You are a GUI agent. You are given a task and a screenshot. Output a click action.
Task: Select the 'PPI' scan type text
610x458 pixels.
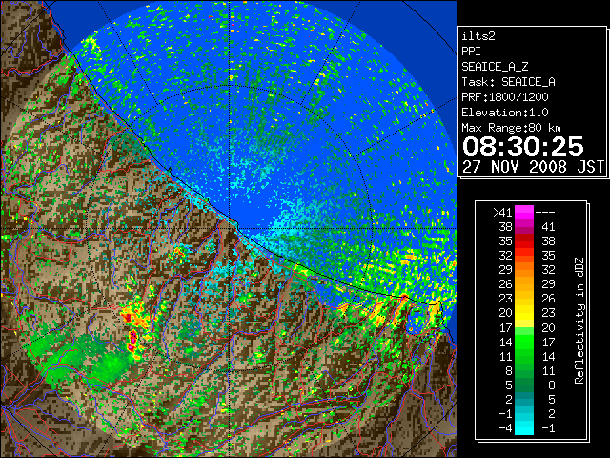coord(471,52)
